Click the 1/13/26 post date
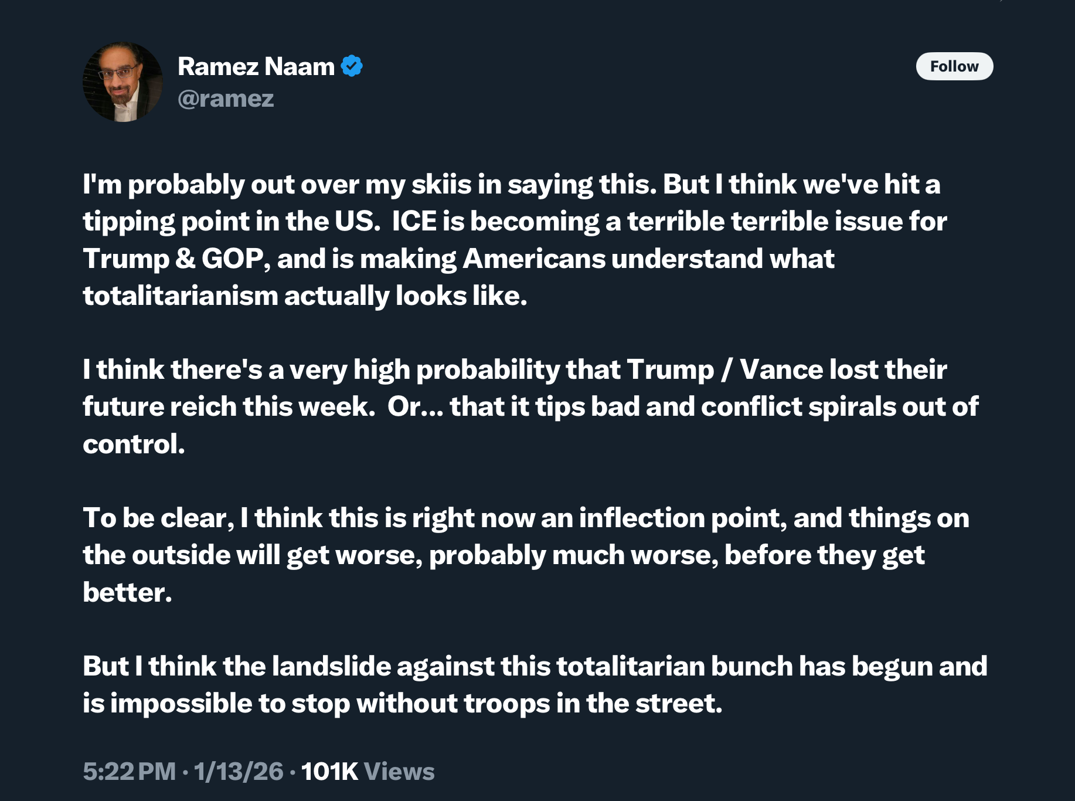This screenshot has width=1075, height=801. pyautogui.click(x=239, y=771)
